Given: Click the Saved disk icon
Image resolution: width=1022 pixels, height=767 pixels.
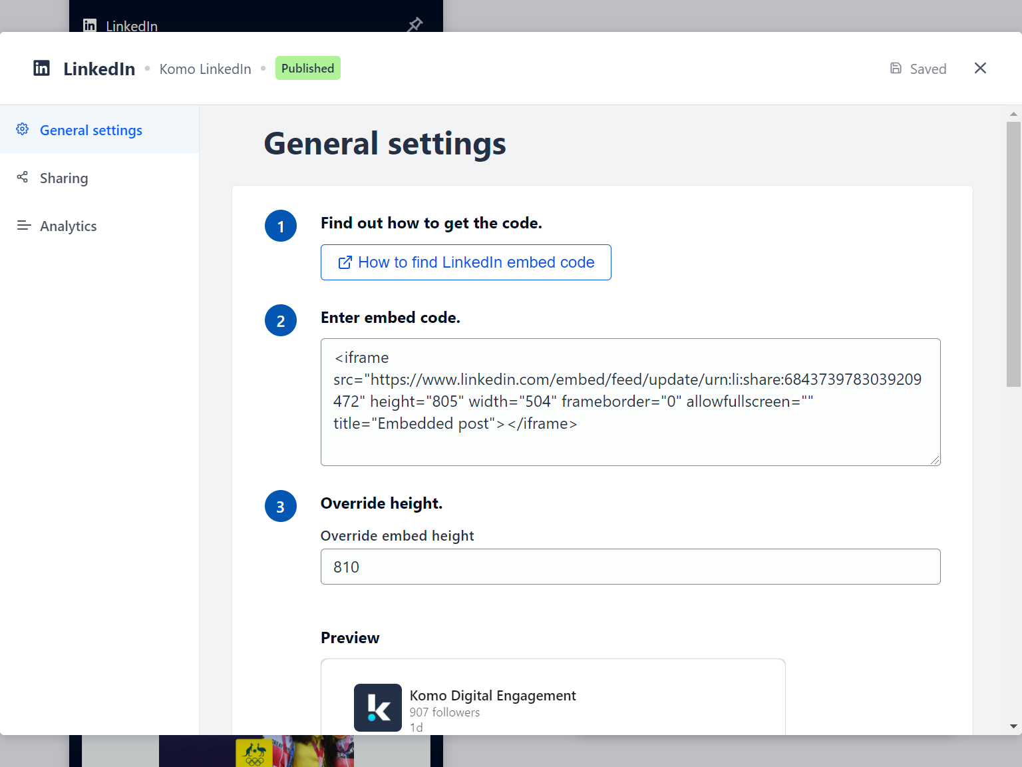Looking at the screenshot, I should tap(896, 68).
